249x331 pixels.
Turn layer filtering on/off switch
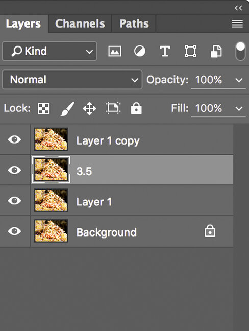click(x=240, y=51)
